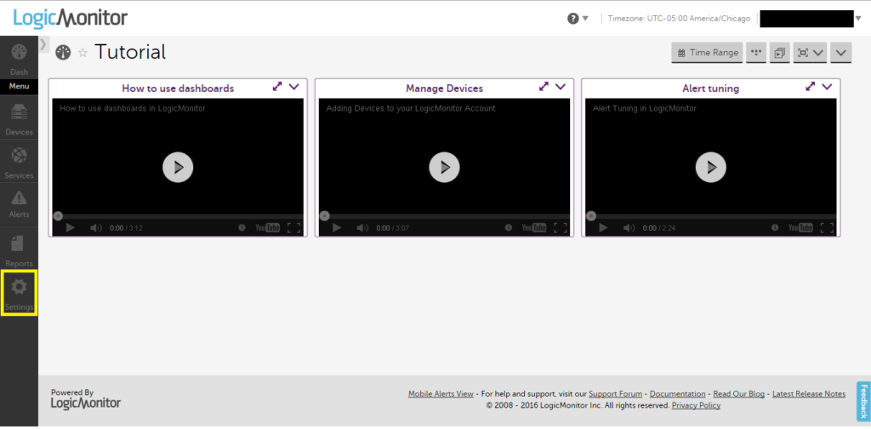Open the Support Forum link
The width and height of the screenshot is (871, 429).
point(615,394)
